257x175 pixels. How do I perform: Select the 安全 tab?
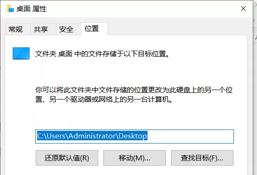(66, 29)
